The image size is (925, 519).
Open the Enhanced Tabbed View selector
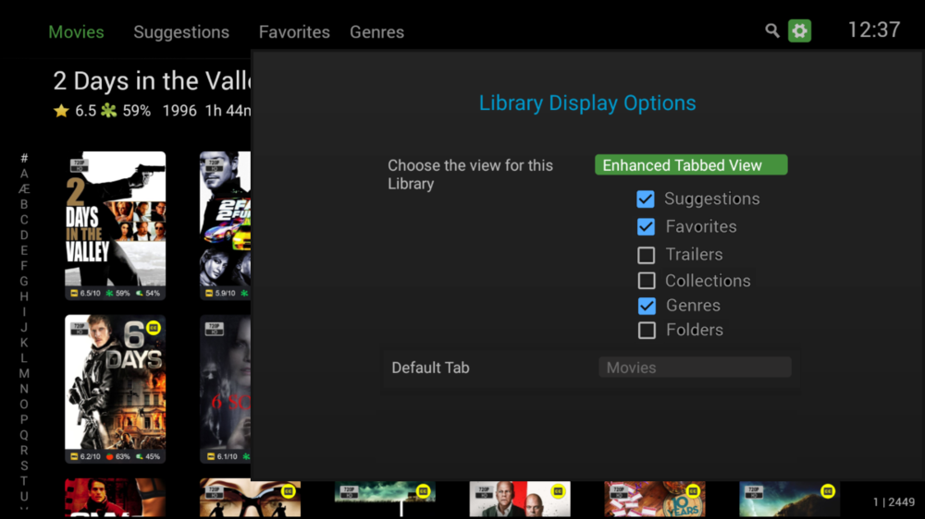pyautogui.click(x=690, y=165)
